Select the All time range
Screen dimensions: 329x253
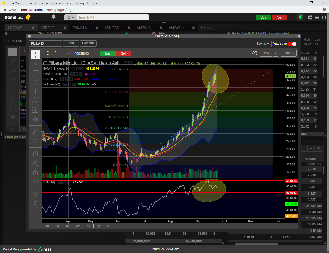coord(108,226)
